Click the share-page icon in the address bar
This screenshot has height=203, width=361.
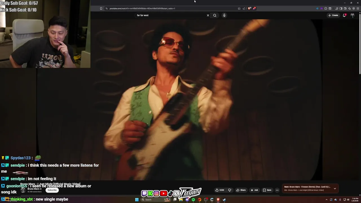pos(244,8)
